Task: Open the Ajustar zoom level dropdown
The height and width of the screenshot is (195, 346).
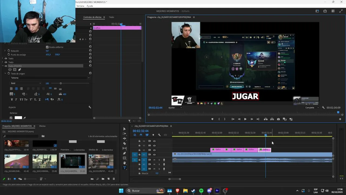Action: (175, 108)
